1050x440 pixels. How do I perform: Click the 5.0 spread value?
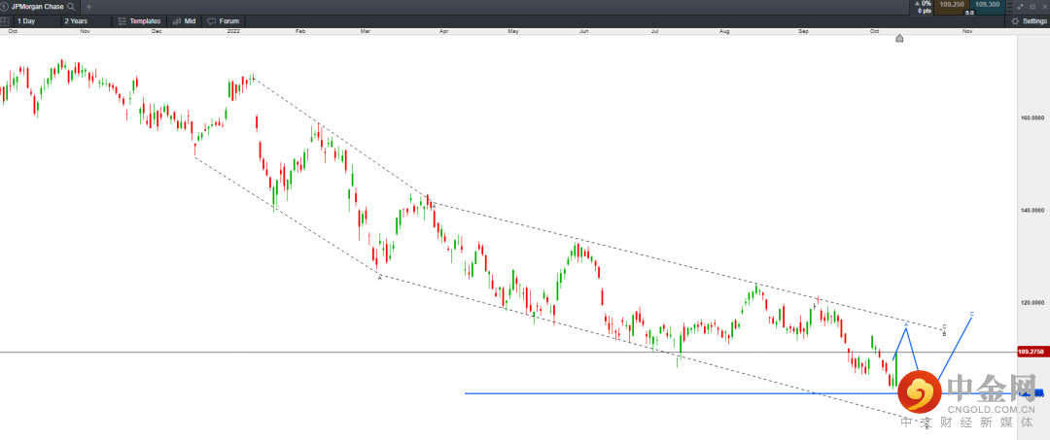coord(969,13)
